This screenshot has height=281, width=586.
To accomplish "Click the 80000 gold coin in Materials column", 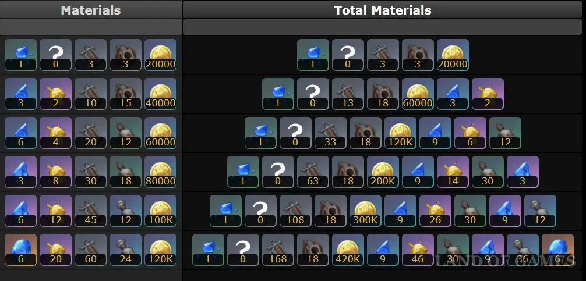I will point(160,172).
